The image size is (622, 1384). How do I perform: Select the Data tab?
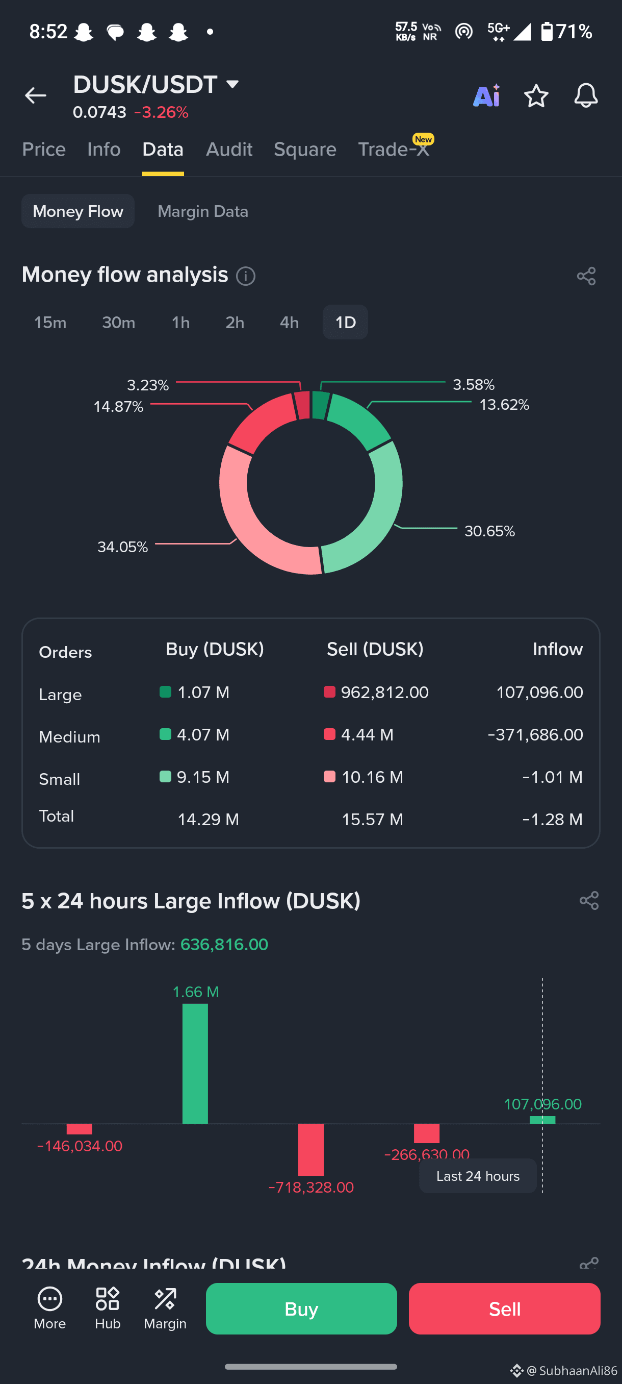tap(163, 150)
